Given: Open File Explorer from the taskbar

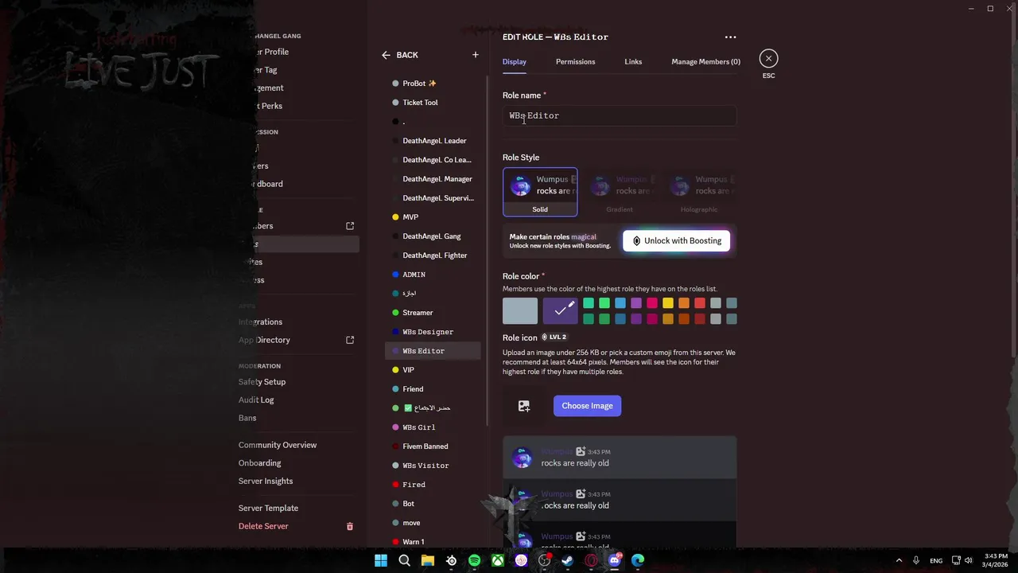Looking at the screenshot, I should 427,560.
